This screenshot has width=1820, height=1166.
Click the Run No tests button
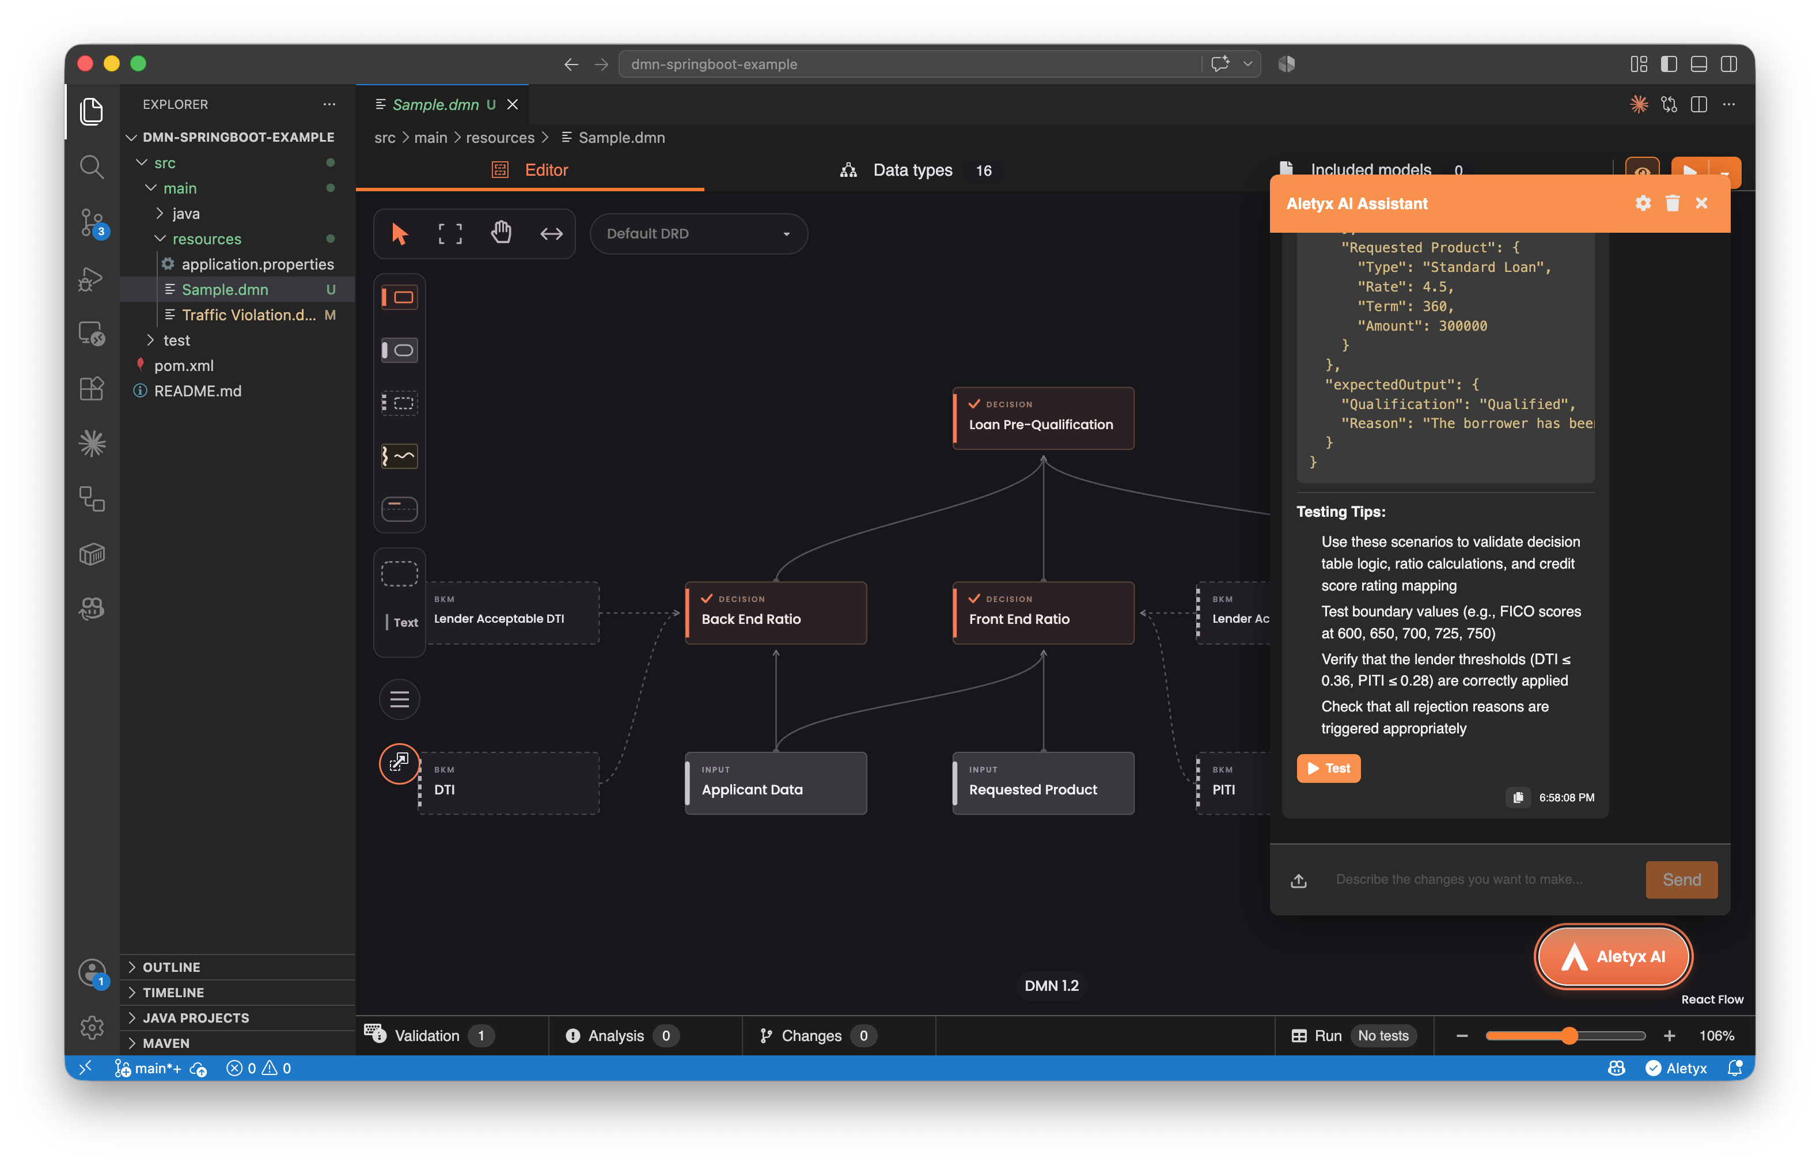pos(1354,1035)
